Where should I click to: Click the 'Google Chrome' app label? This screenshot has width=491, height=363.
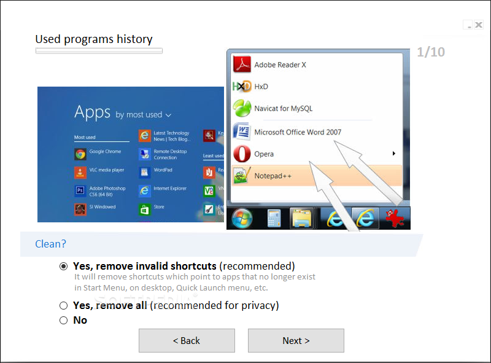pos(105,152)
